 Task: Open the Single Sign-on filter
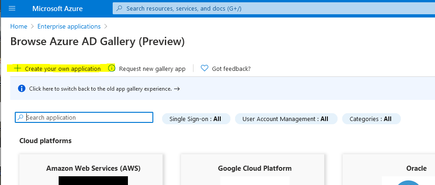pyautogui.click(x=196, y=119)
